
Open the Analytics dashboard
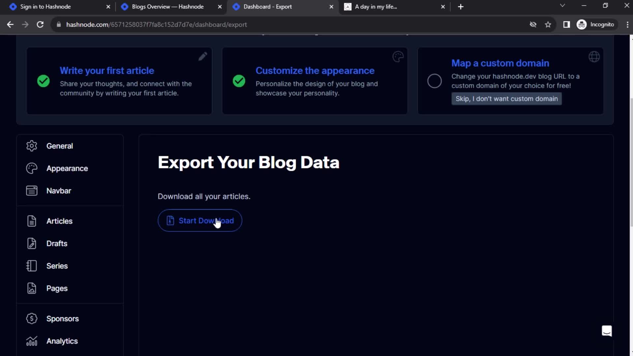(x=62, y=341)
